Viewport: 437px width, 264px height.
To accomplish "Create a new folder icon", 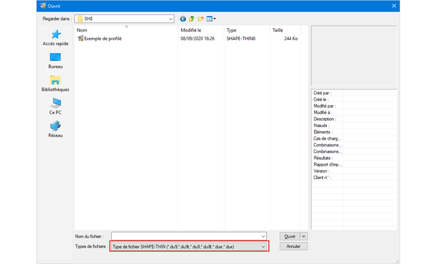I will pos(200,19).
